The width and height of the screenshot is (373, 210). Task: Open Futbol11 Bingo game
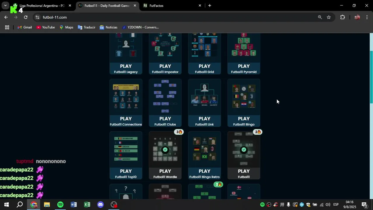(x=244, y=103)
